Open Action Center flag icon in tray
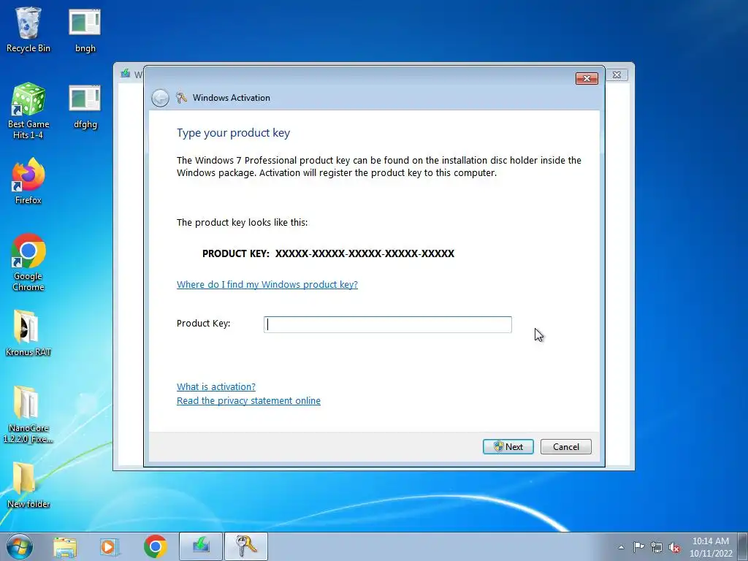Image resolution: width=748 pixels, height=561 pixels. coord(638,547)
